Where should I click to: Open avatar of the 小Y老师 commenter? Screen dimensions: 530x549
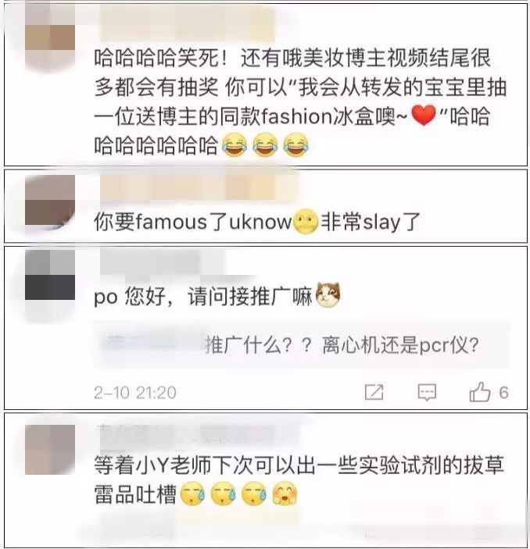point(50,450)
